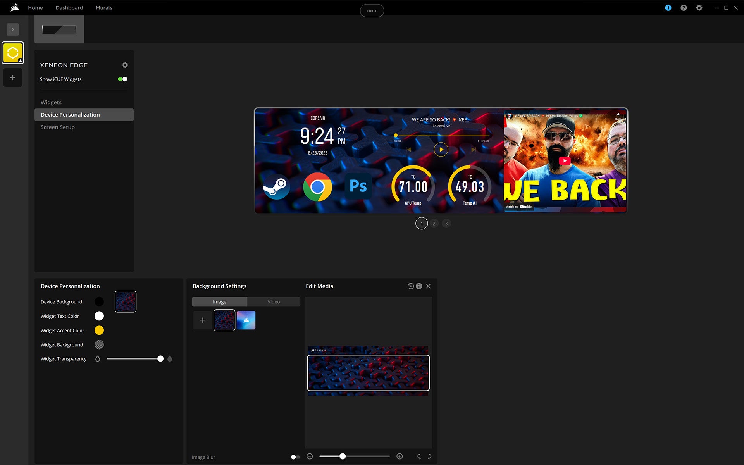This screenshot has height=465, width=744.
Task: Expand the left sidebar chevron
Action: (13, 29)
